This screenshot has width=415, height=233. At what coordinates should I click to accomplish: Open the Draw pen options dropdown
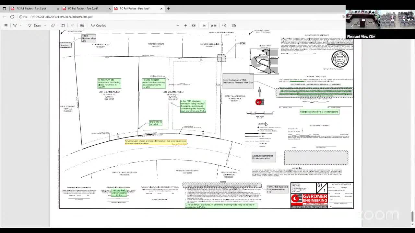[45, 25]
